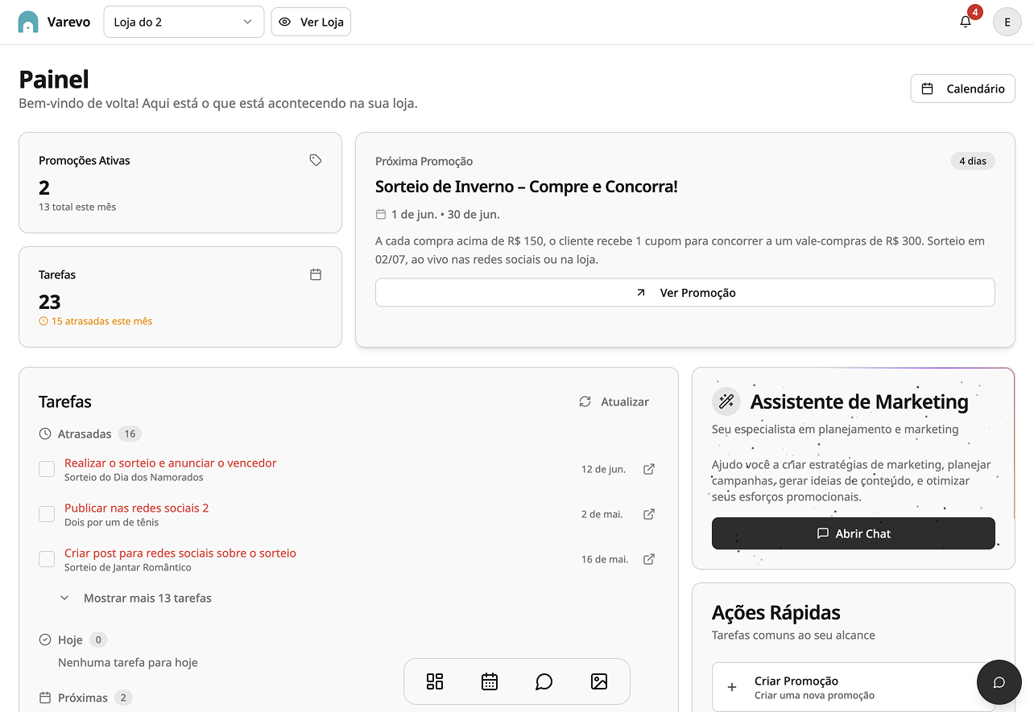Click the Ver Loja button
The image size is (1034, 712).
point(311,22)
